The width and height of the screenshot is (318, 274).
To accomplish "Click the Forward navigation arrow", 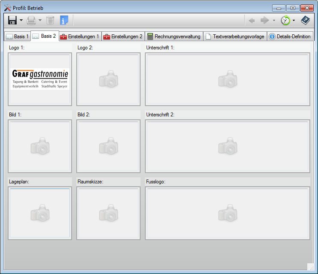I will tap(265, 20).
